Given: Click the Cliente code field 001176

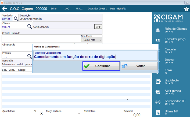Looking at the screenshot, I should 6,27.
